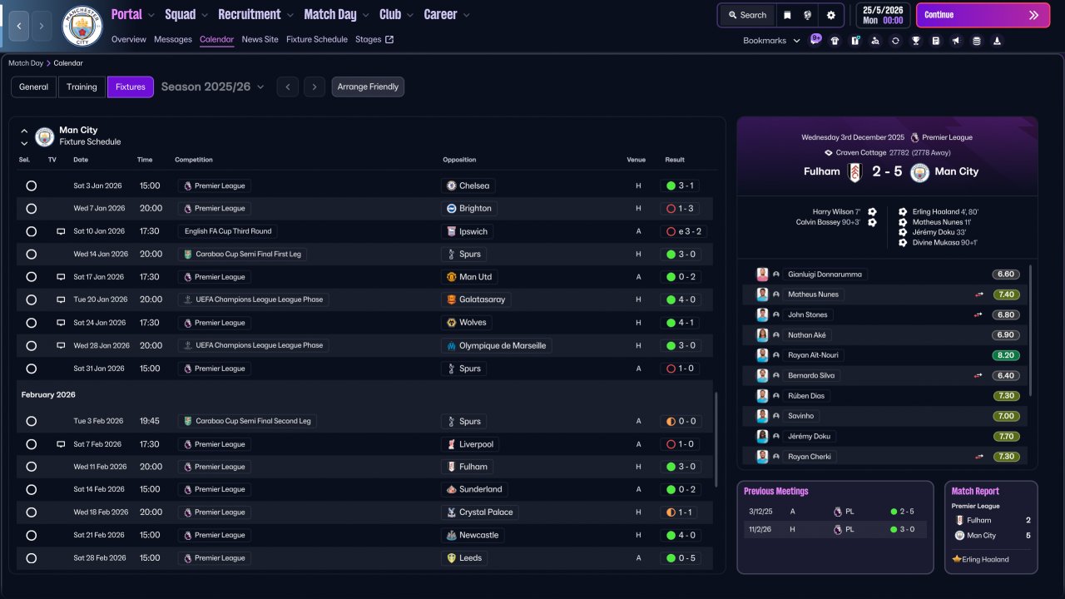Image resolution: width=1065 pixels, height=599 pixels.
Task: Select the Liverpool fixture radio button
Action: click(x=32, y=444)
